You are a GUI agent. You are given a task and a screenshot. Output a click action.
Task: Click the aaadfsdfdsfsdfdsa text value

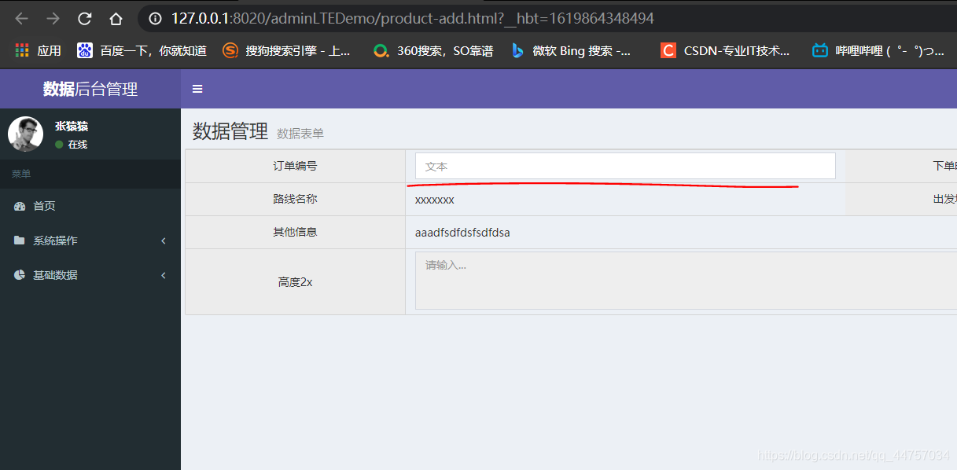tap(462, 233)
